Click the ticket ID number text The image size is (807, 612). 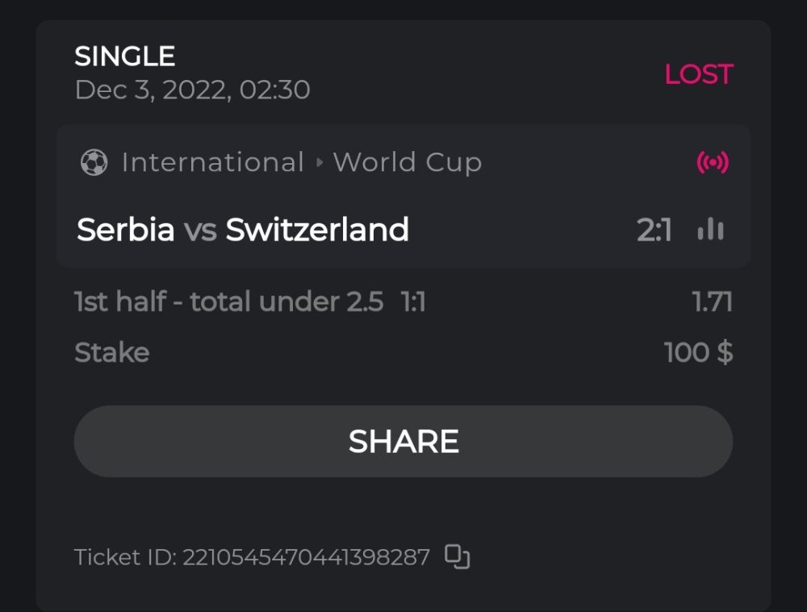(x=306, y=557)
